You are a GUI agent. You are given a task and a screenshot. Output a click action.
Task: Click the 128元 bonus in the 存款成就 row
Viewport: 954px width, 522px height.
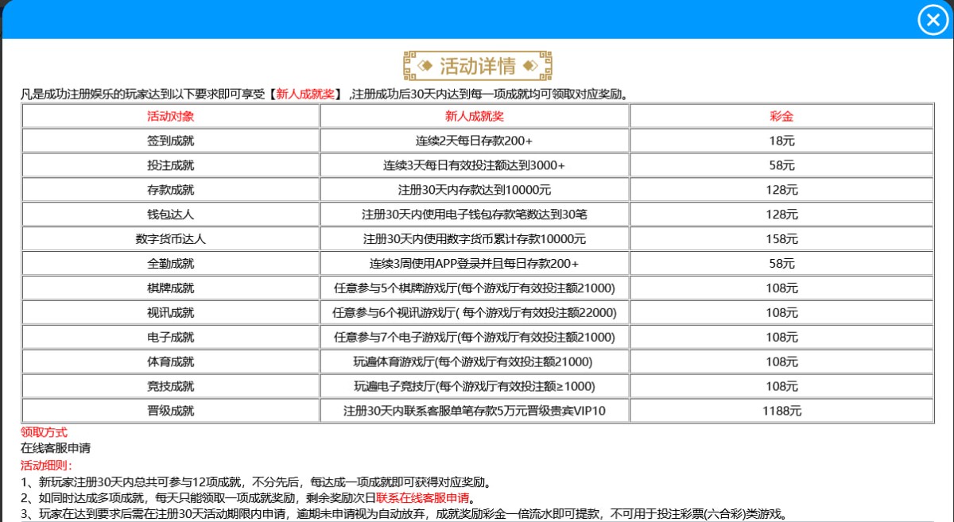pos(781,190)
